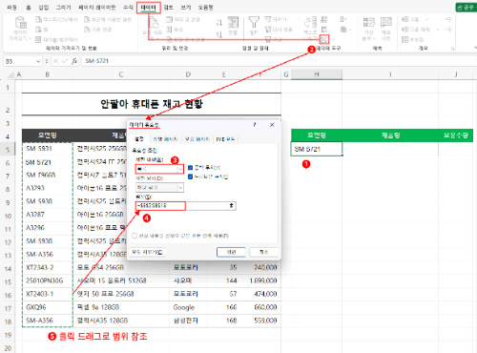Screen dimensions: 477x353
Task: Open 쿼리 및 연결 pane
Action: pos(183,20)
